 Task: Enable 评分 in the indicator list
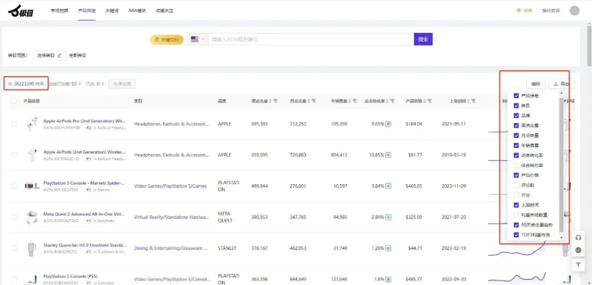[516, 195]
